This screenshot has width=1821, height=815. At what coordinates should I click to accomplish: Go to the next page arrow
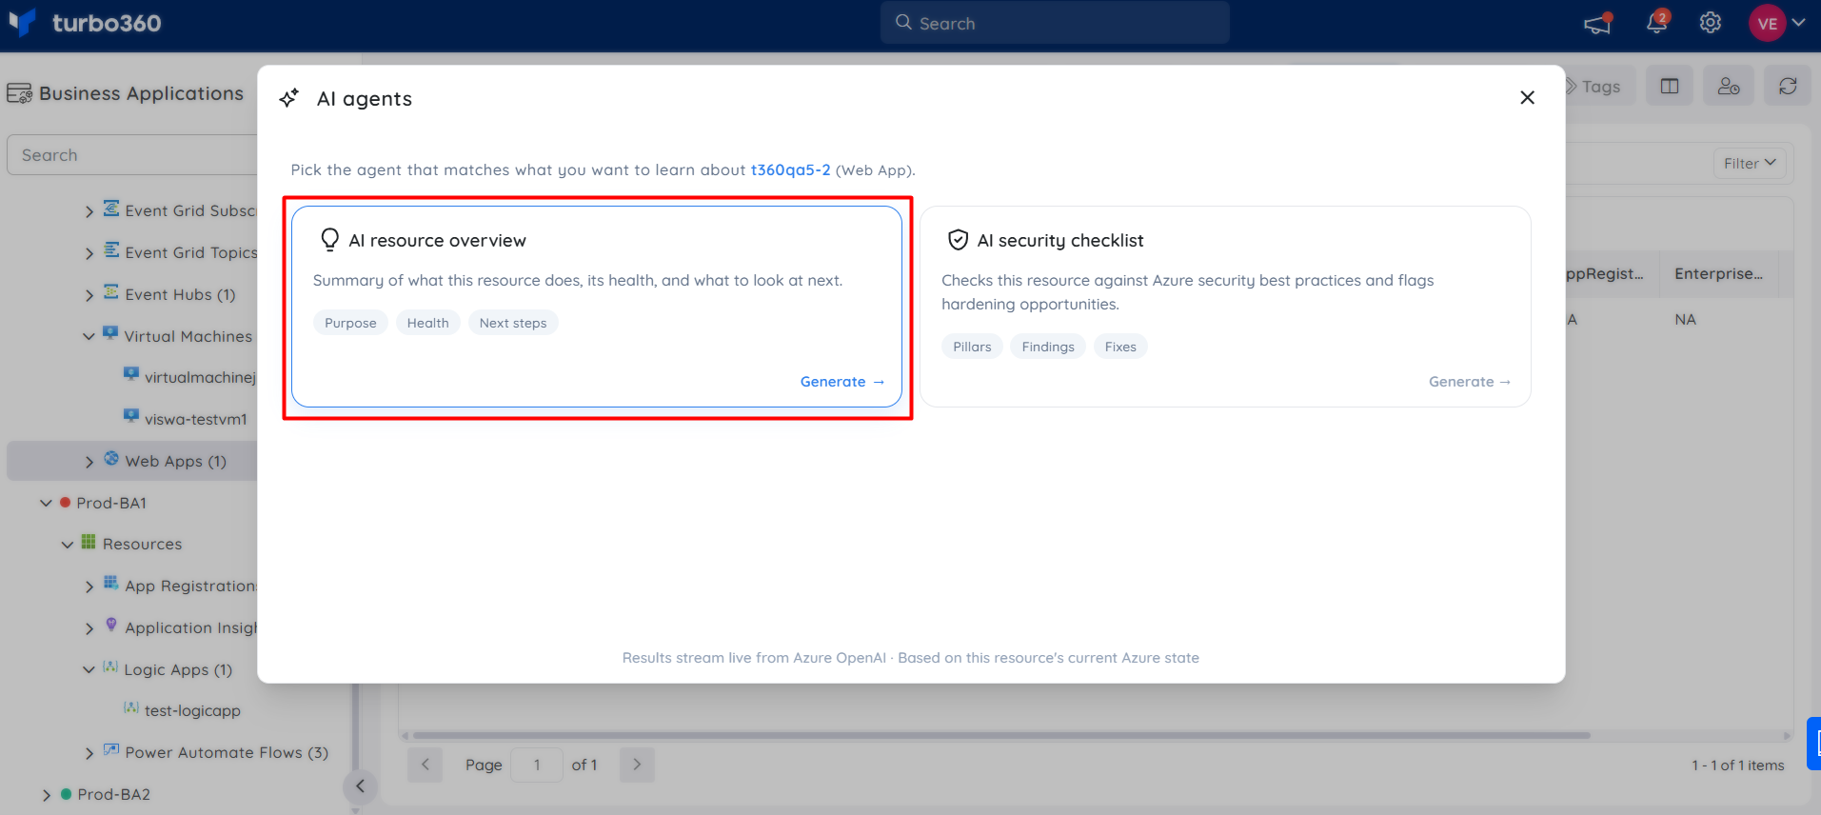click(x=637, y=765)
